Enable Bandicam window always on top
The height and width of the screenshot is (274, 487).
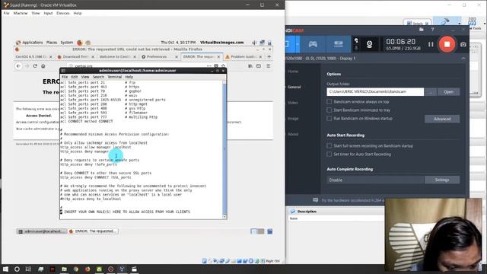coord(329,101)
